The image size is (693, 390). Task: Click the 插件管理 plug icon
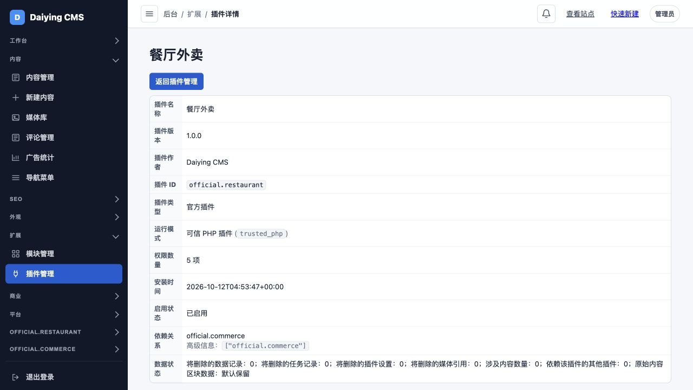click(x=16, y=274)
